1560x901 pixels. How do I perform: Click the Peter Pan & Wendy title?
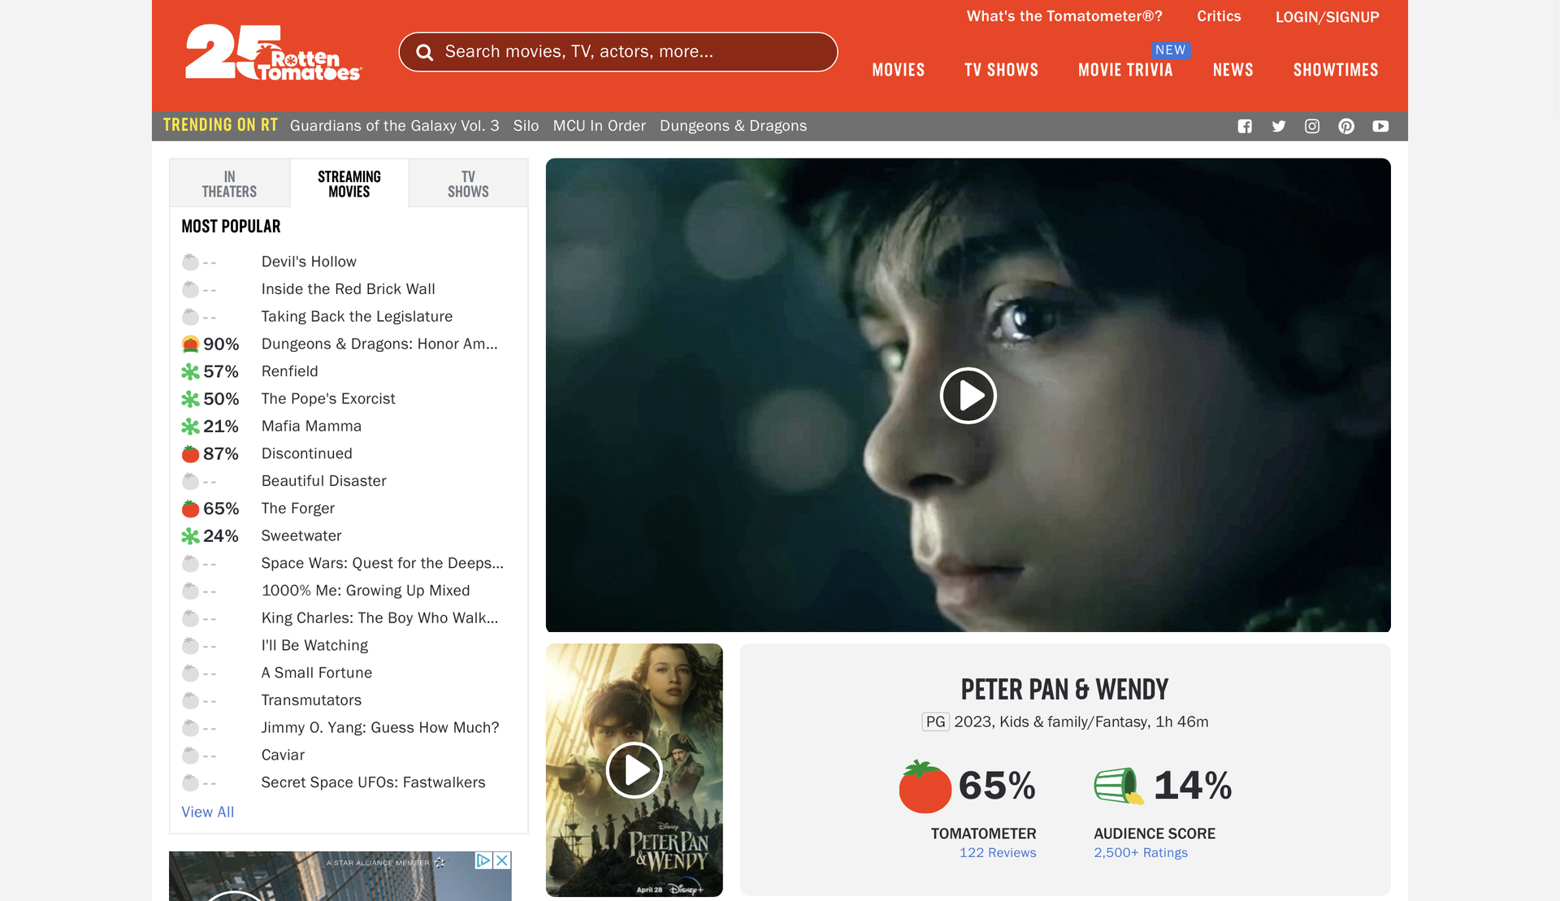[x=1064, y=690]
